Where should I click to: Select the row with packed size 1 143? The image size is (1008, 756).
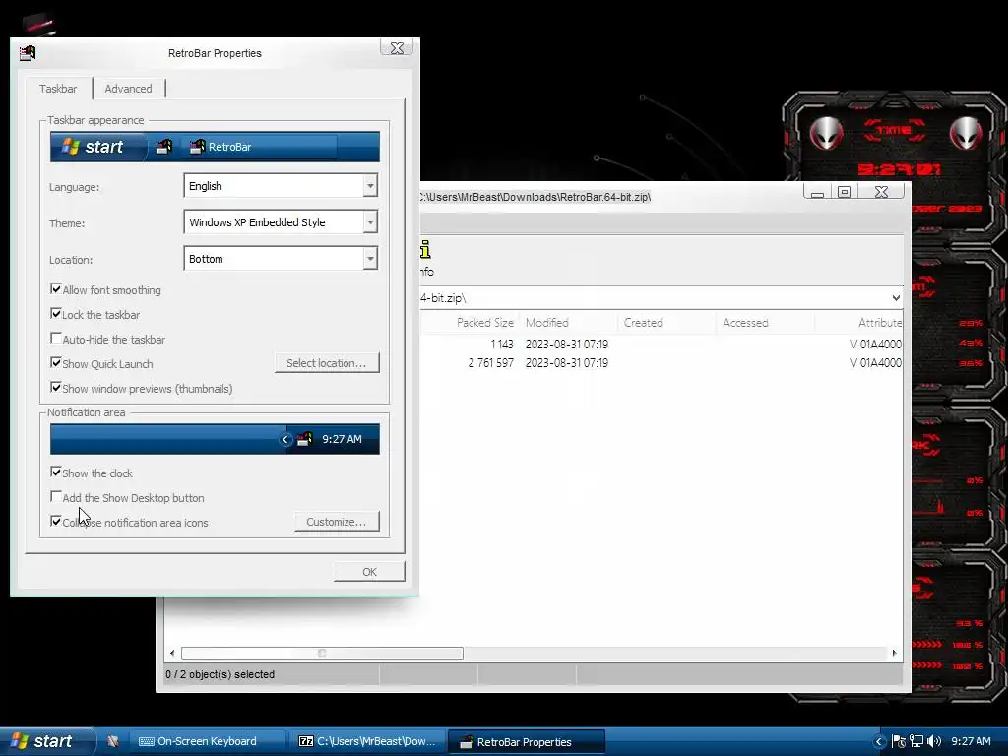coord(661,344)
